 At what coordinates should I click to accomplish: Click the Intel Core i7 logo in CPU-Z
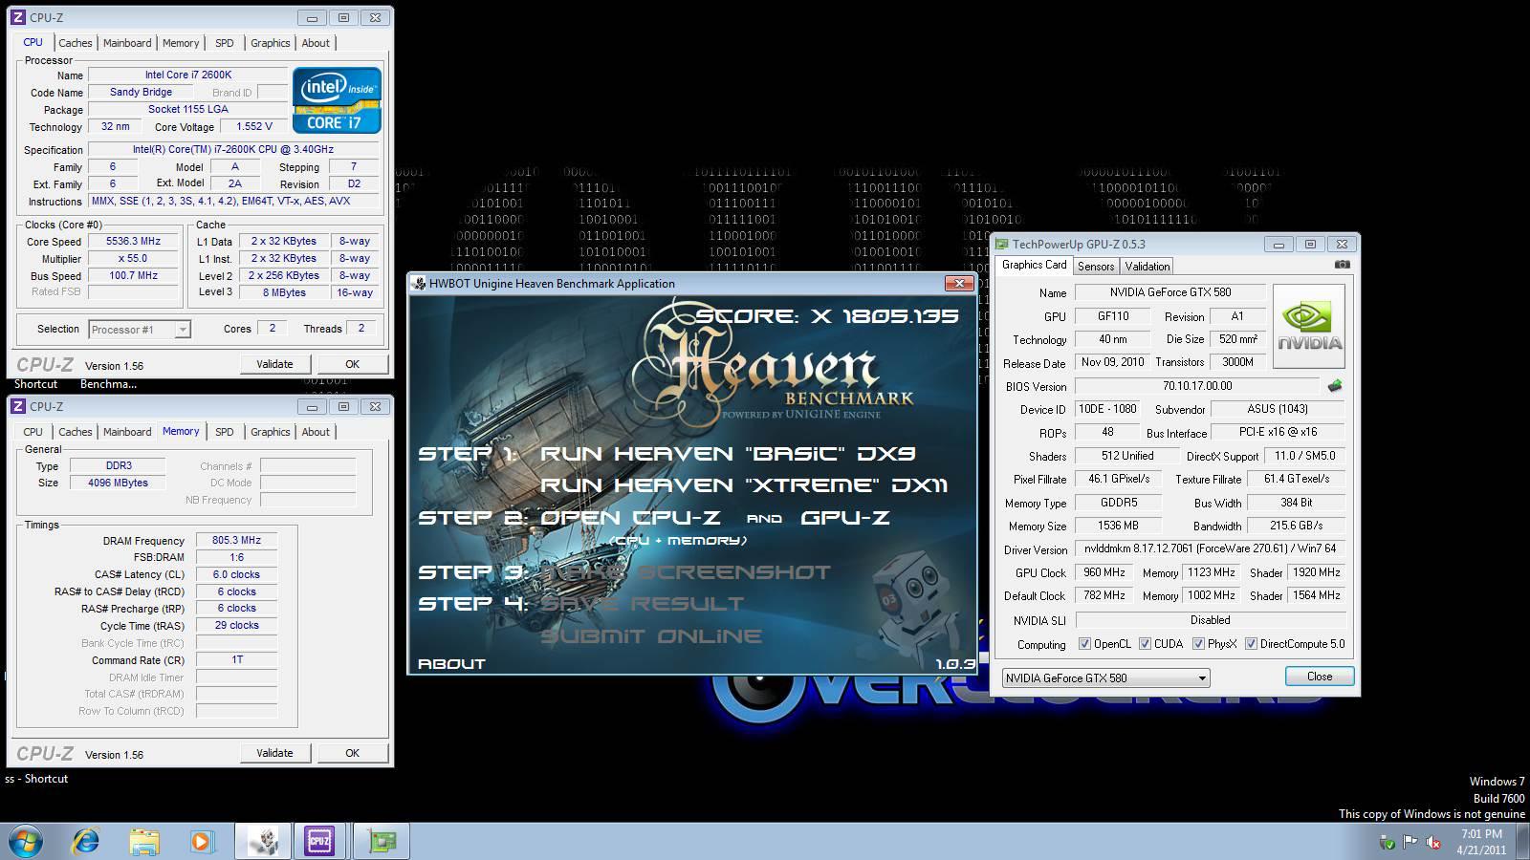coord(337,99)
